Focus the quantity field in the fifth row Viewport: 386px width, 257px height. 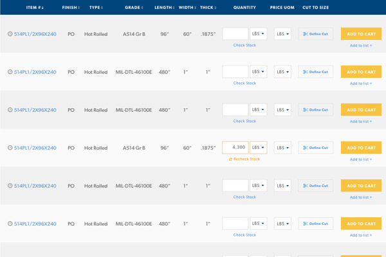(235, 186)
